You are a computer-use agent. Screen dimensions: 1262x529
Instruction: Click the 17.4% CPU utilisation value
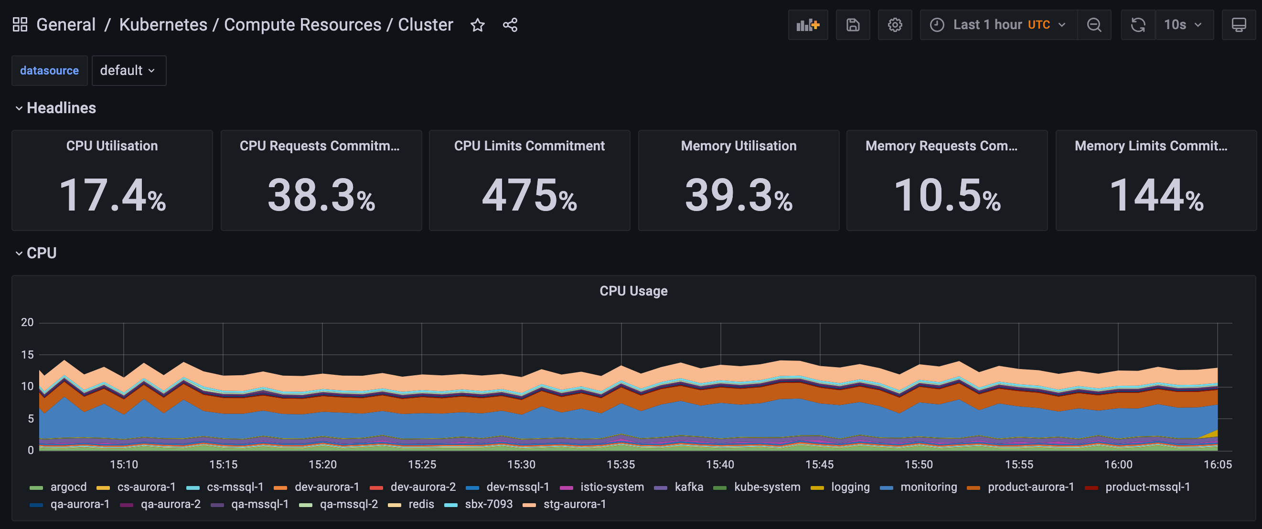pyautogui.click(x=112, y=195)
